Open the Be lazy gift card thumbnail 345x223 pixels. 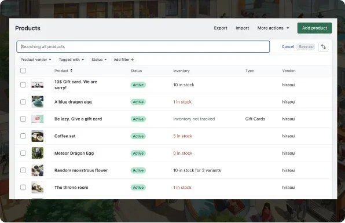38,119
